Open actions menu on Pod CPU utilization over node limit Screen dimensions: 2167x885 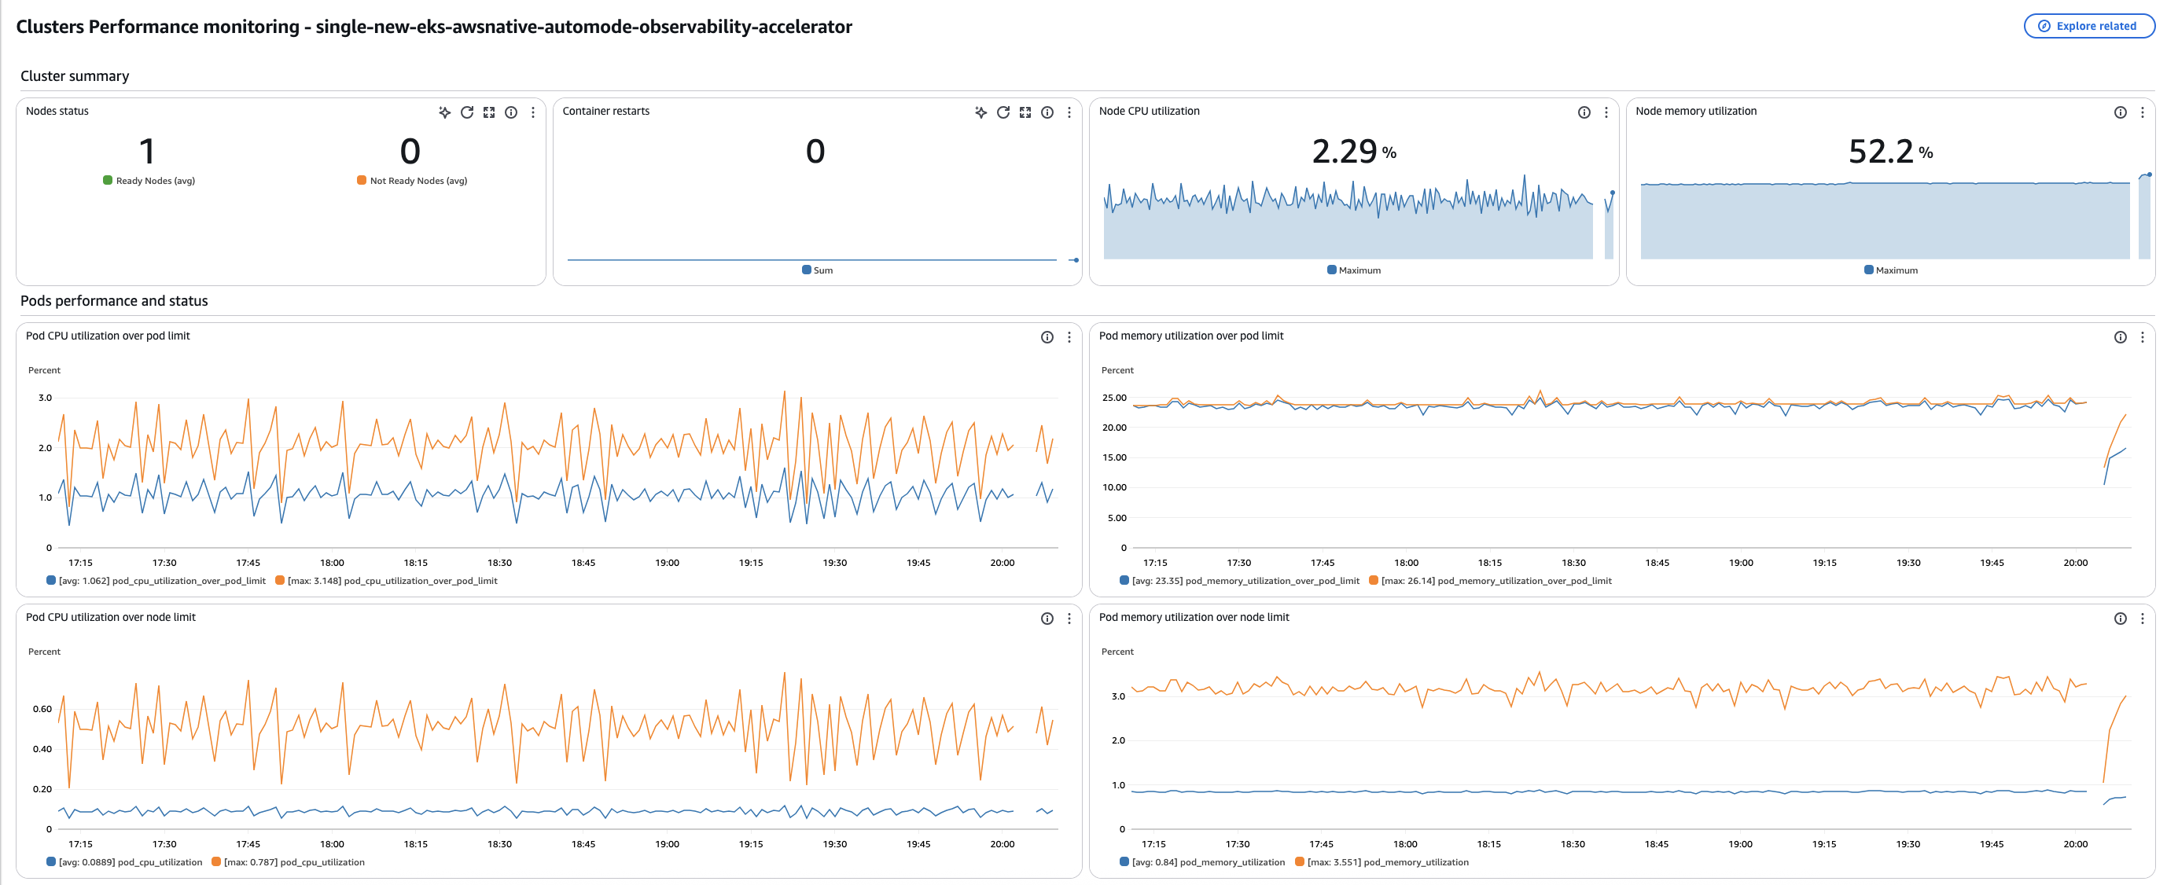pos(1069,619)
